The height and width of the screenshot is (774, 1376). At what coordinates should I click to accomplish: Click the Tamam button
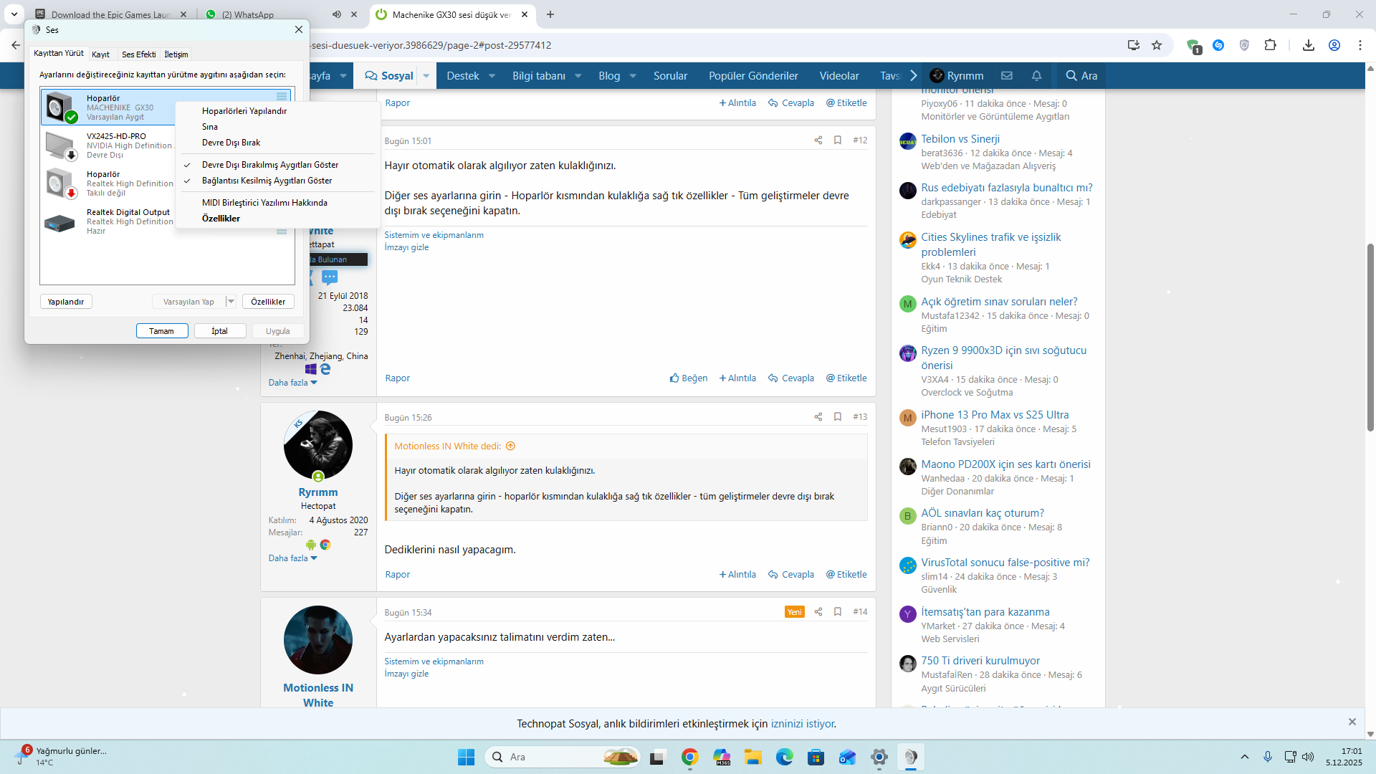point(162,331)
